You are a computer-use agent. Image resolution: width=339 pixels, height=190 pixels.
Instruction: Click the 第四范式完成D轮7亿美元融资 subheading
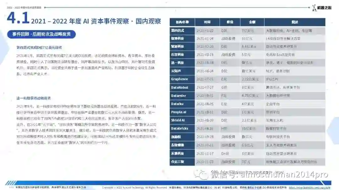point(39,47)
